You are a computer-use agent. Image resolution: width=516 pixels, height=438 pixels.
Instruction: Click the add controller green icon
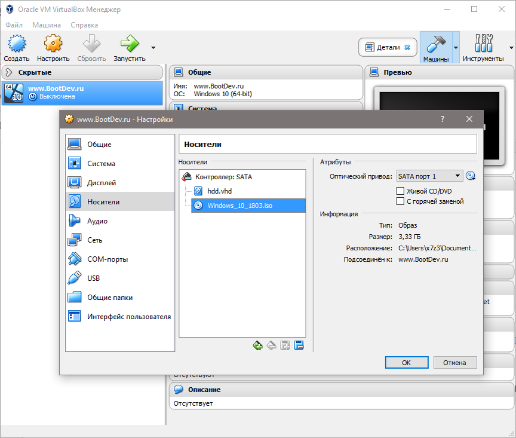click(x=257, y=345)
